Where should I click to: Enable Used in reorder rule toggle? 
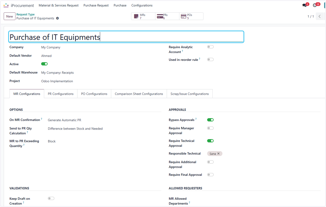coord(211,60)
